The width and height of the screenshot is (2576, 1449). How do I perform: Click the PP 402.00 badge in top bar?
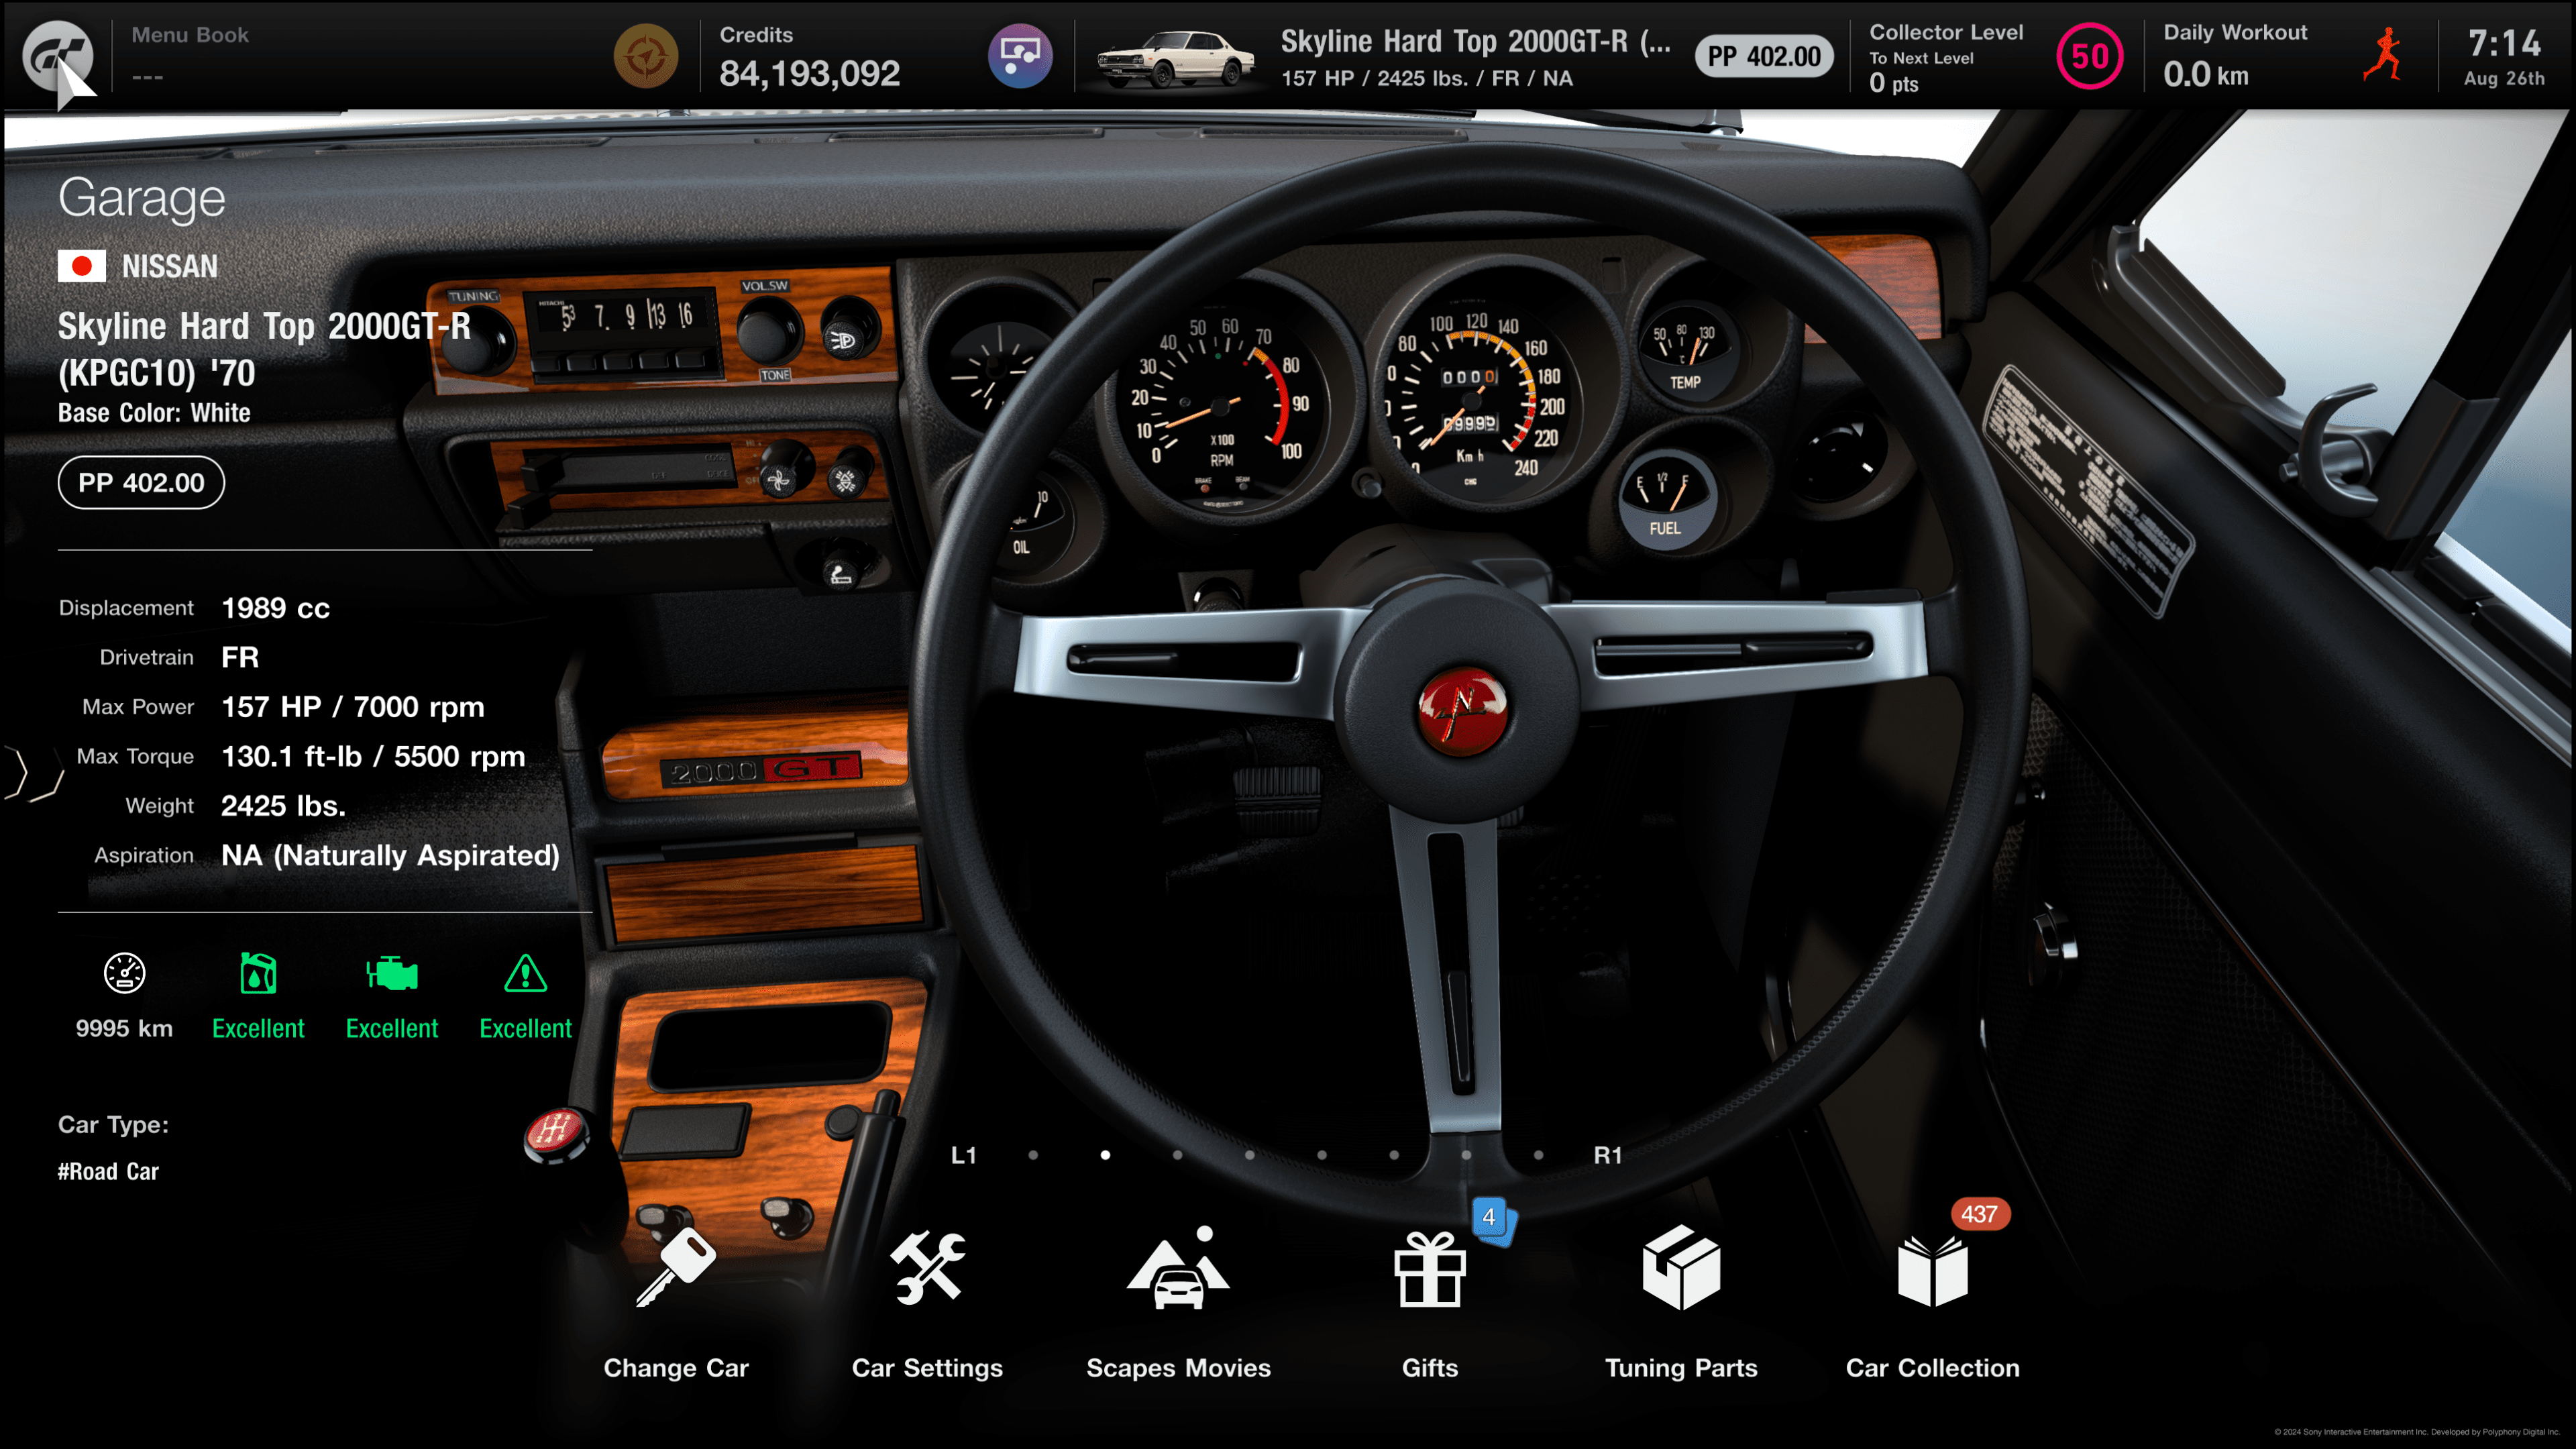pos(1763,56)
